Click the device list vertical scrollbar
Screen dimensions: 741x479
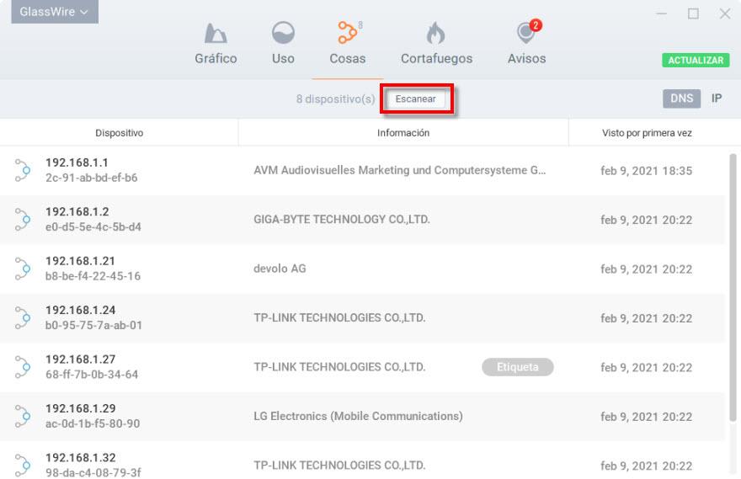(733, 287)
